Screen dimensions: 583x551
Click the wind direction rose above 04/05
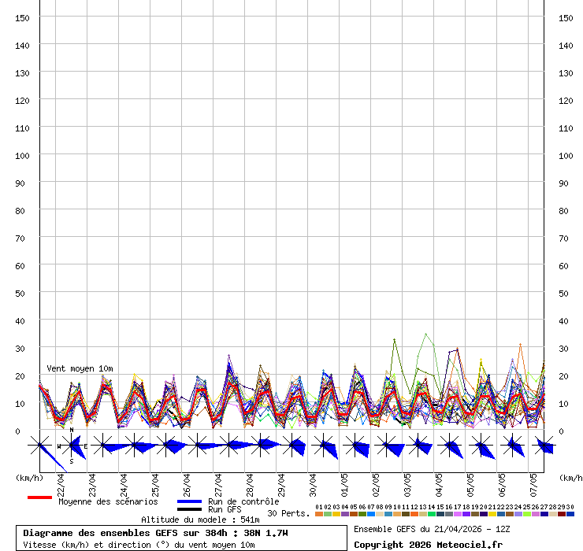(x=450, y=446)
